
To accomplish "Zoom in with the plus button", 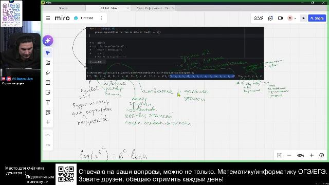I will (x=312, y=155).
